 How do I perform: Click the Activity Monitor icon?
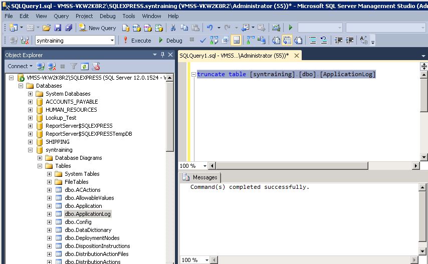[276, 28]
